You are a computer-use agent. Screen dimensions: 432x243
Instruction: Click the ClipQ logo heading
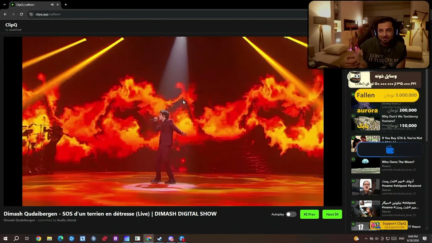pyautogui.click(x=11, y=25)
